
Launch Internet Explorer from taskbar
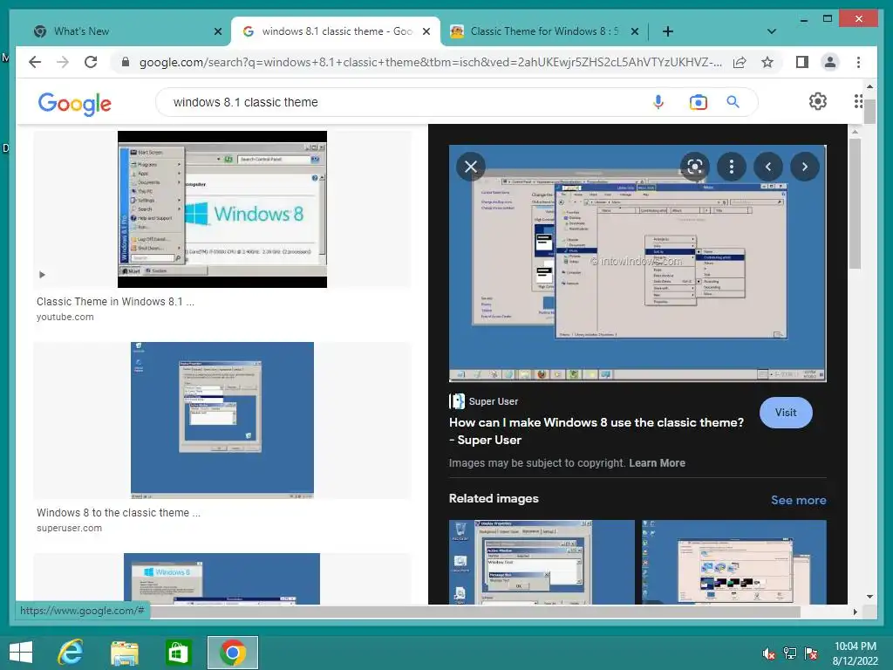coord(71,653)
